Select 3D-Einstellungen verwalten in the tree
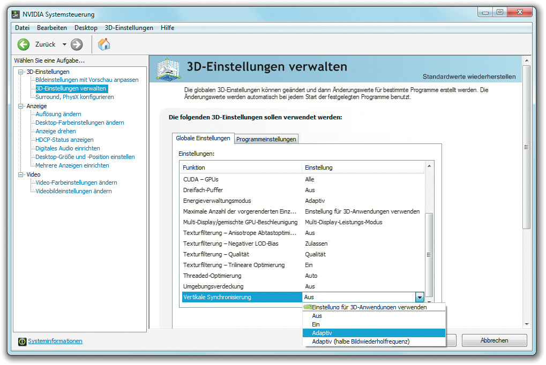 point(71,88)
